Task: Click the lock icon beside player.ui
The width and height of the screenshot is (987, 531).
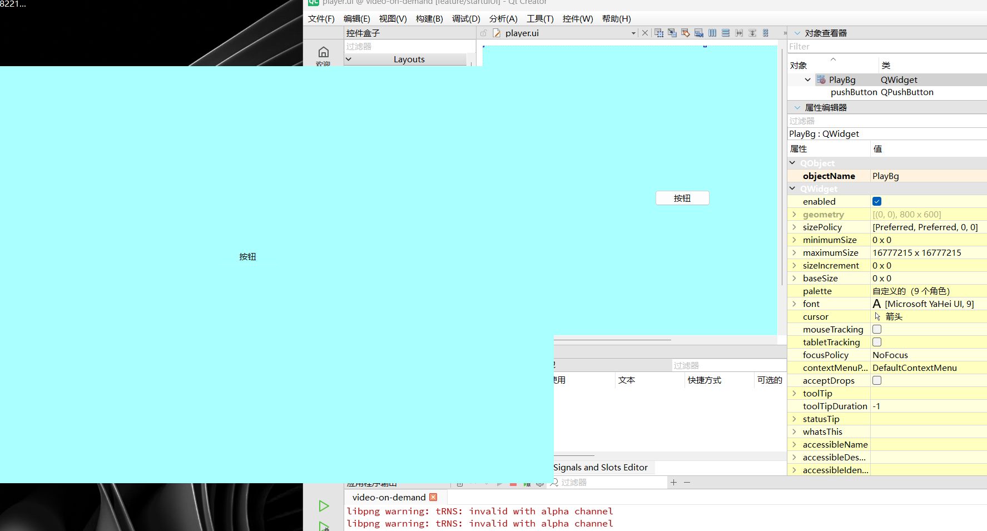Action: 484,33
